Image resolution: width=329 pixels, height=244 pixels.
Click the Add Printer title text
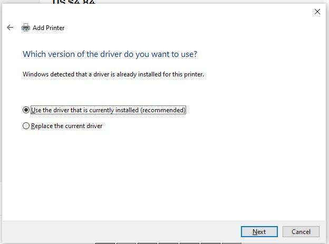(49, 28)
